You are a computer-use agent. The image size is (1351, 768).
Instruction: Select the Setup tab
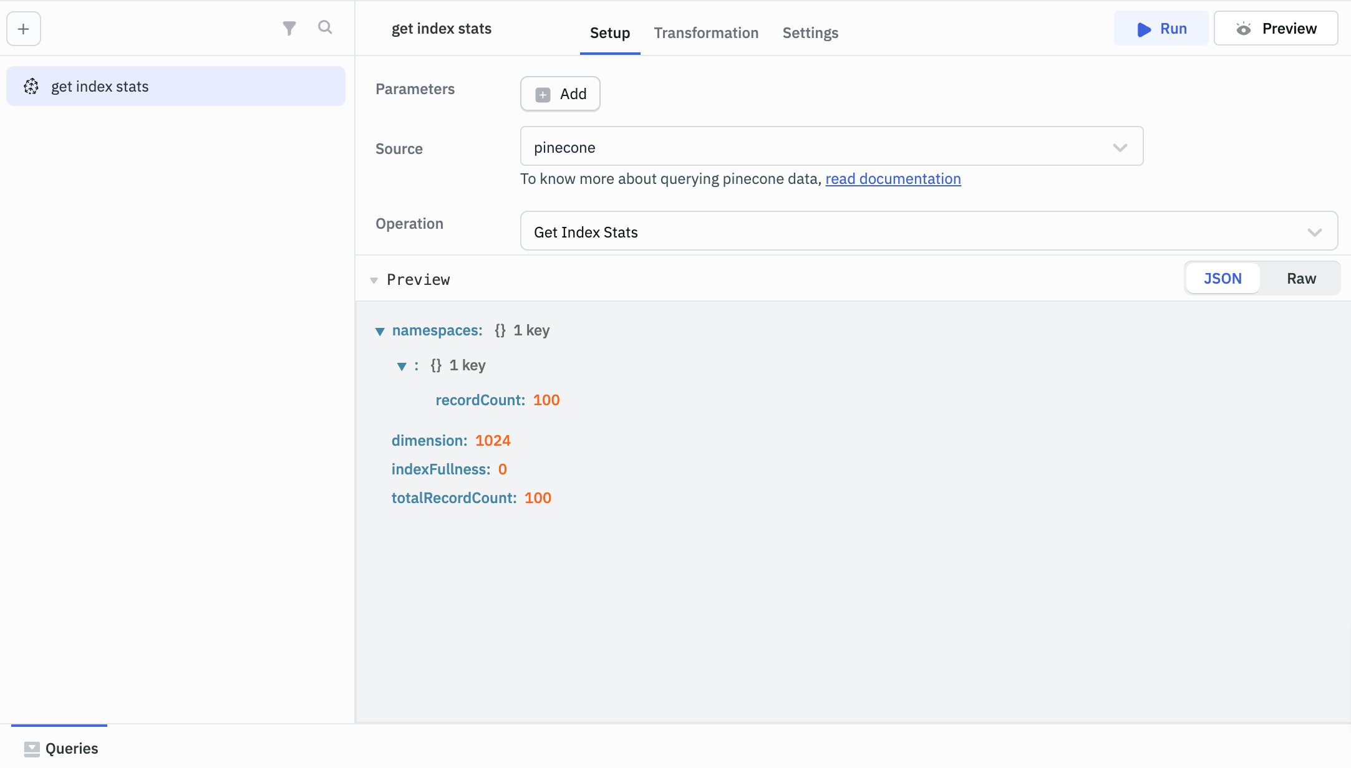(x=610, y=32)
